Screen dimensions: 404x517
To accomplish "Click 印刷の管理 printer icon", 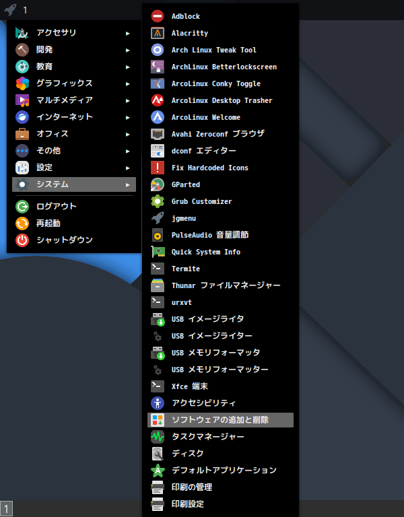I will coord(158,487).
